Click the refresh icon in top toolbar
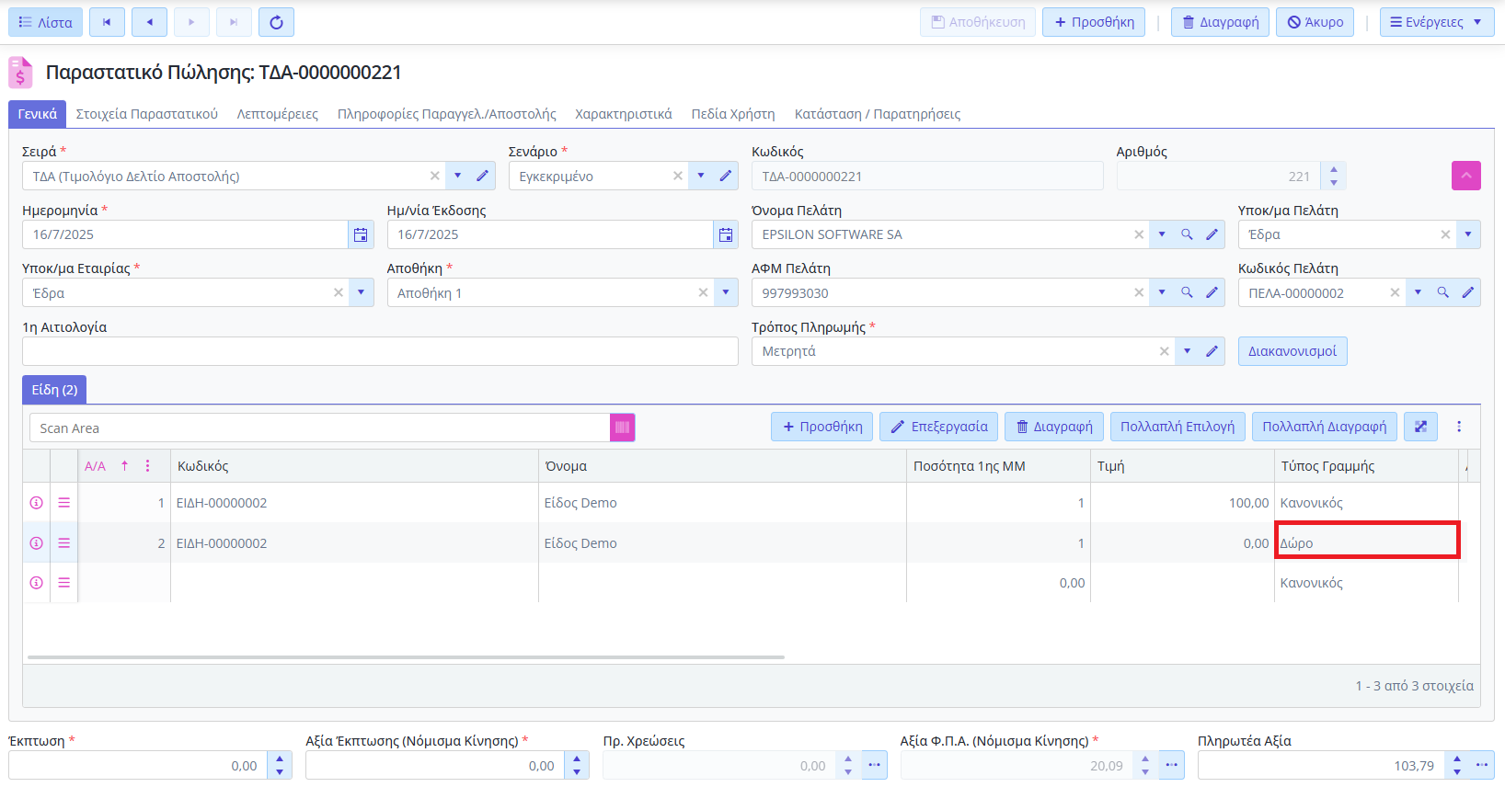Image resolution: width=1505 pixels, height=787 pixels. tap(276, 22)
